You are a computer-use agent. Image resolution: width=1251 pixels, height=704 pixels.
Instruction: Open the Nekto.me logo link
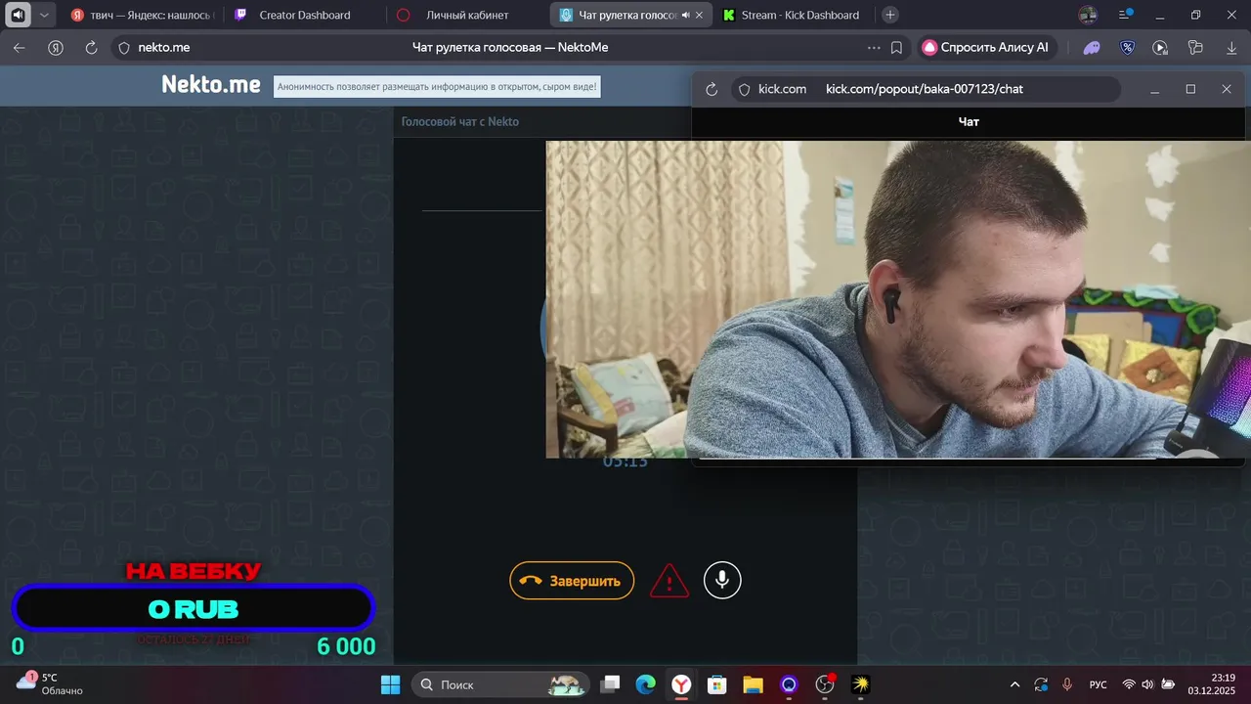click(x=211, y=85)
